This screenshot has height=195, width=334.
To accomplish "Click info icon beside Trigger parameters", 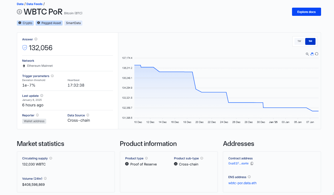I will [52, 76].
